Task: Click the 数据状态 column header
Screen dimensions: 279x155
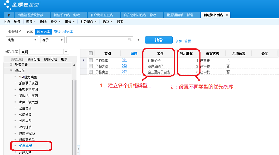Action: [x=212, y=53]
